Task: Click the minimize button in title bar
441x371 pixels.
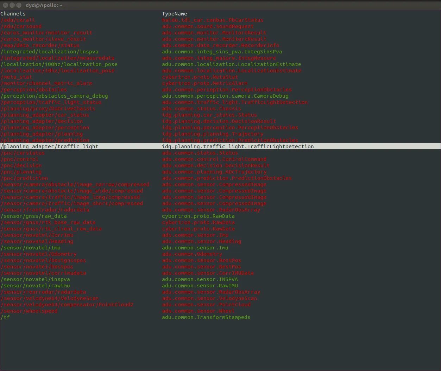Action: (12, 5)
